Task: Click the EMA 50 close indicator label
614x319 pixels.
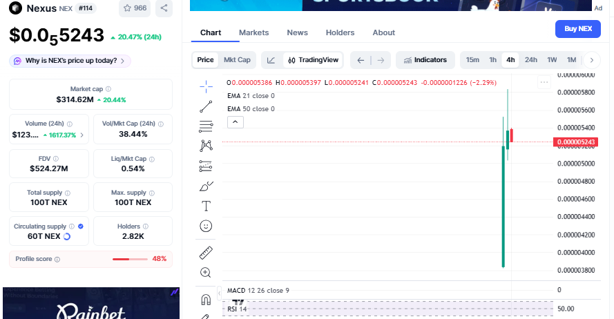Action: pos(251,109)
